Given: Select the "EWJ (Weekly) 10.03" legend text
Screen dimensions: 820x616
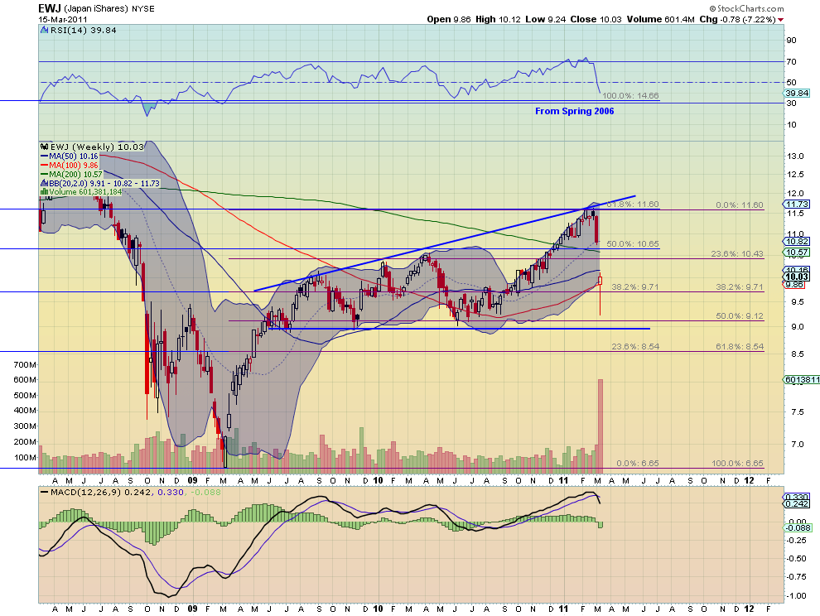Looking at the screenshot, I should 97,147.
